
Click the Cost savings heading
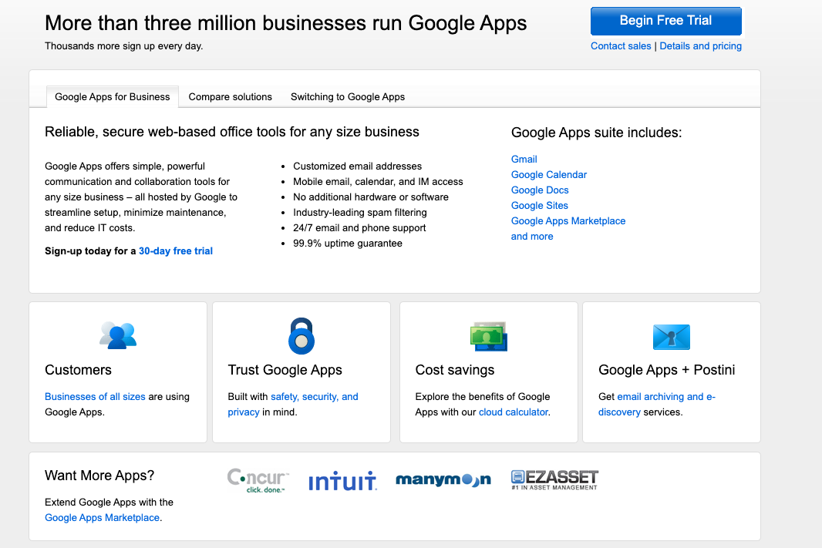[x=454, y=370]
